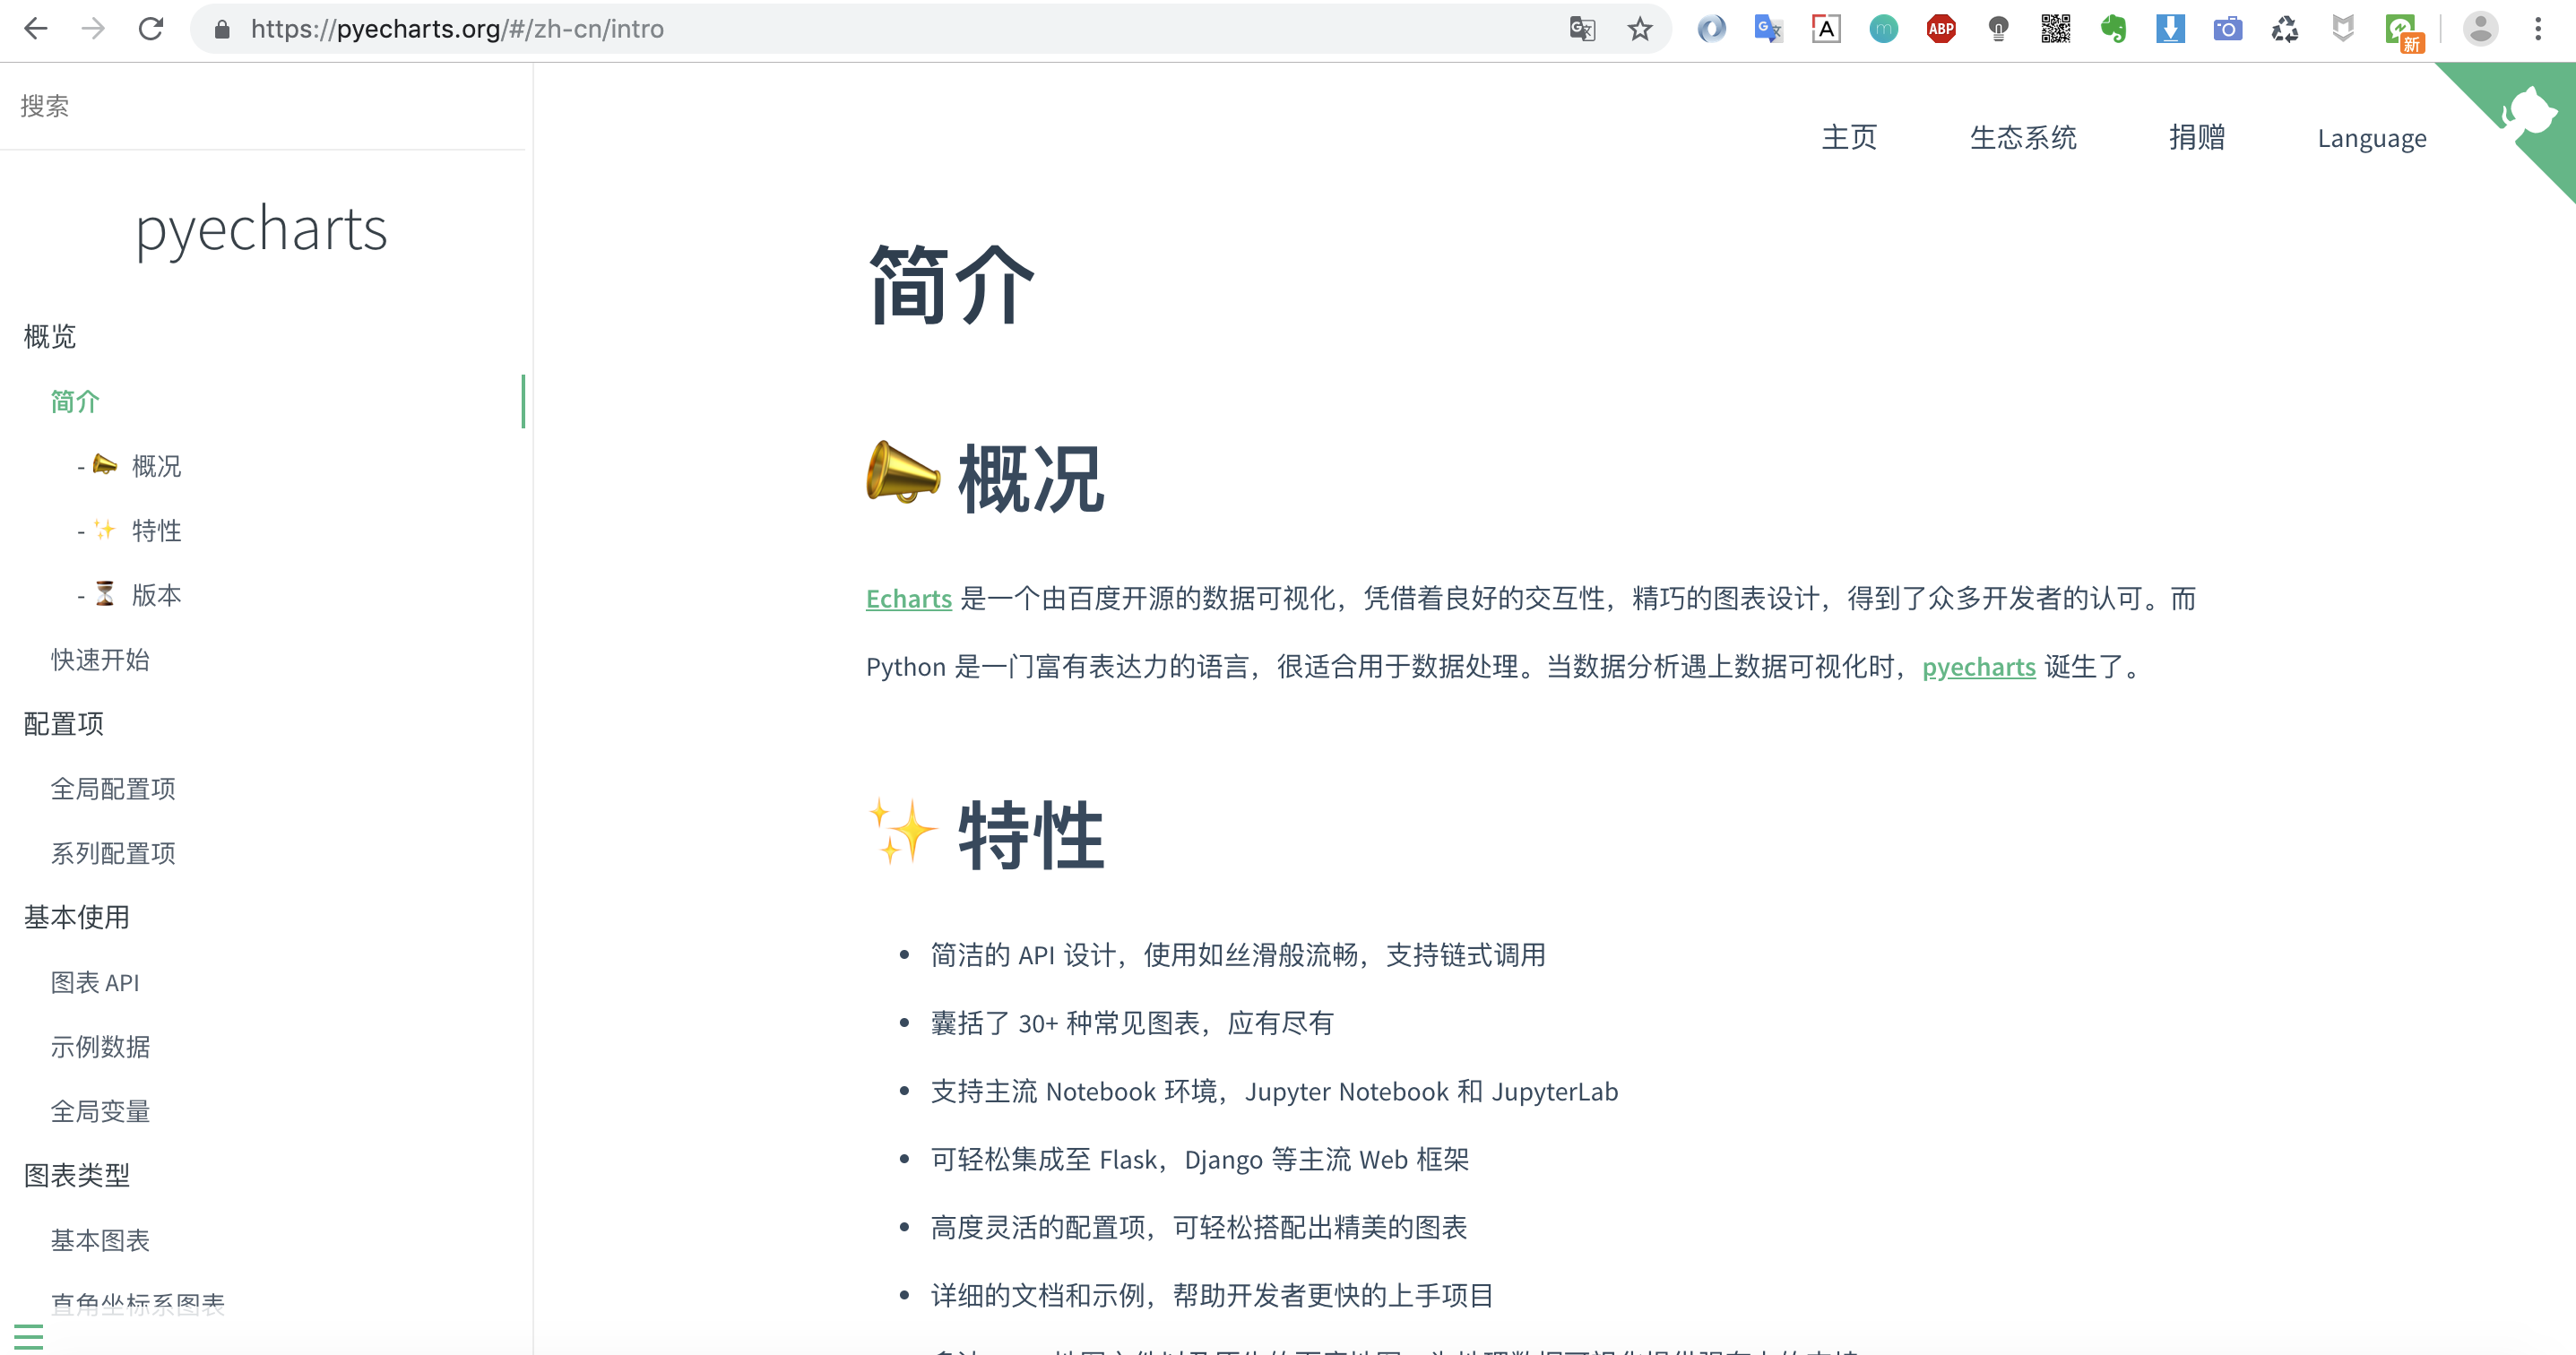Open the grey shield extension

tap(2342, 29)
